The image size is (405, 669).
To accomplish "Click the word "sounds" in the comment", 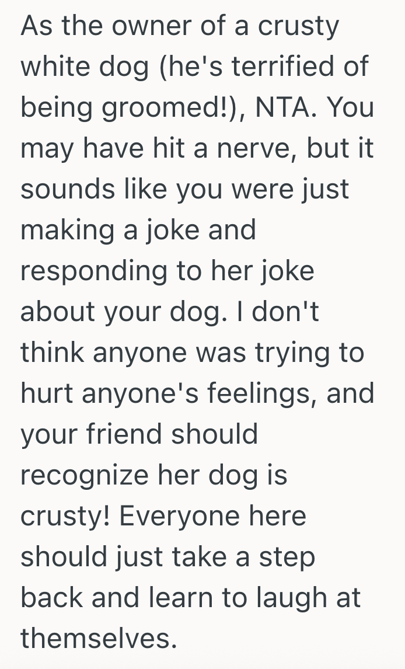I will [x=60, y=190].
